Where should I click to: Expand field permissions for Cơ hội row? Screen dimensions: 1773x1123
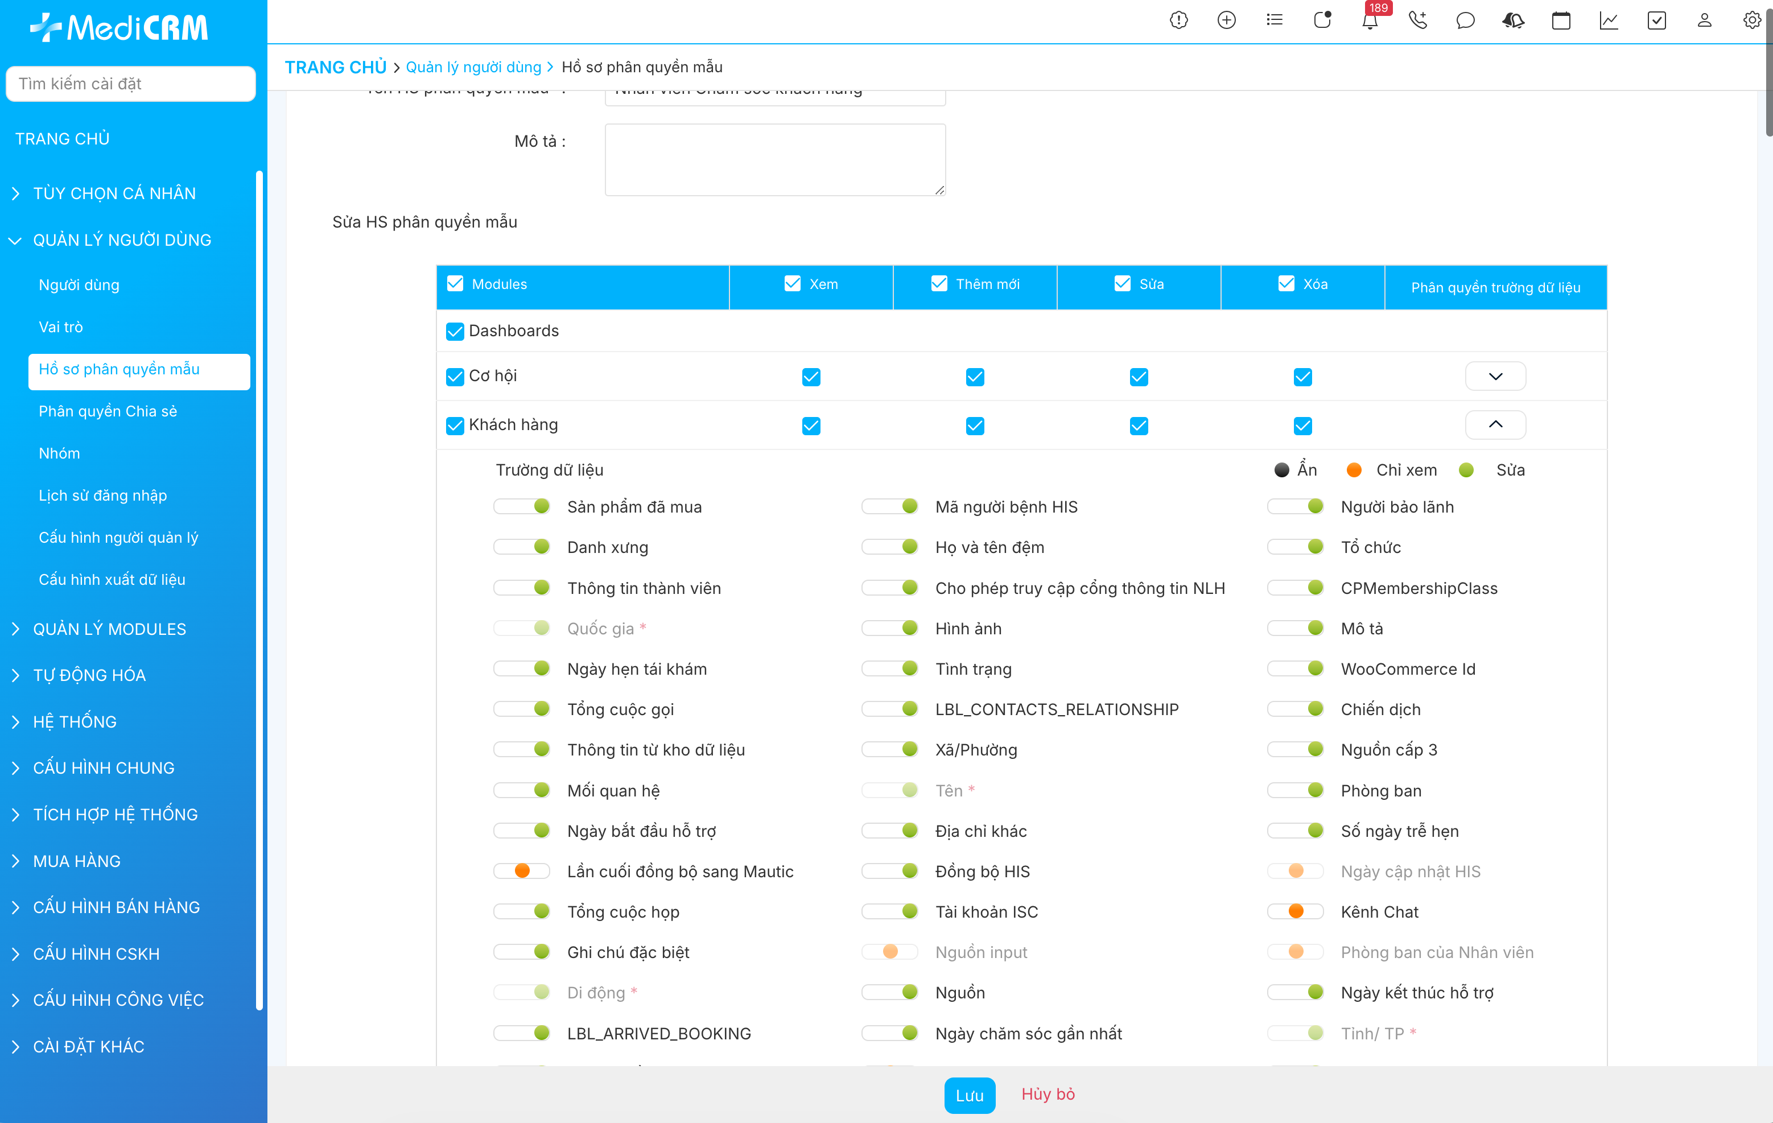(1495, 376)
